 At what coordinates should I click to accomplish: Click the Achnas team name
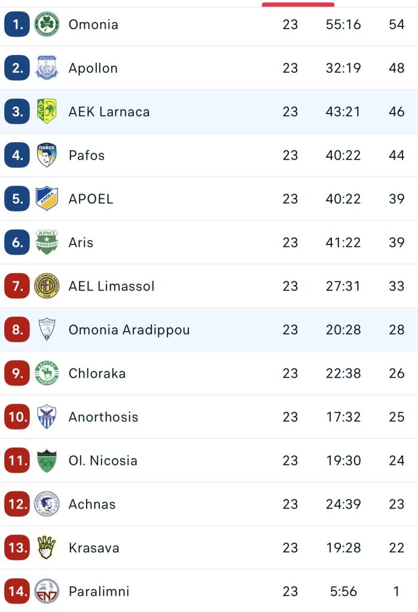[x=92, y=504]
